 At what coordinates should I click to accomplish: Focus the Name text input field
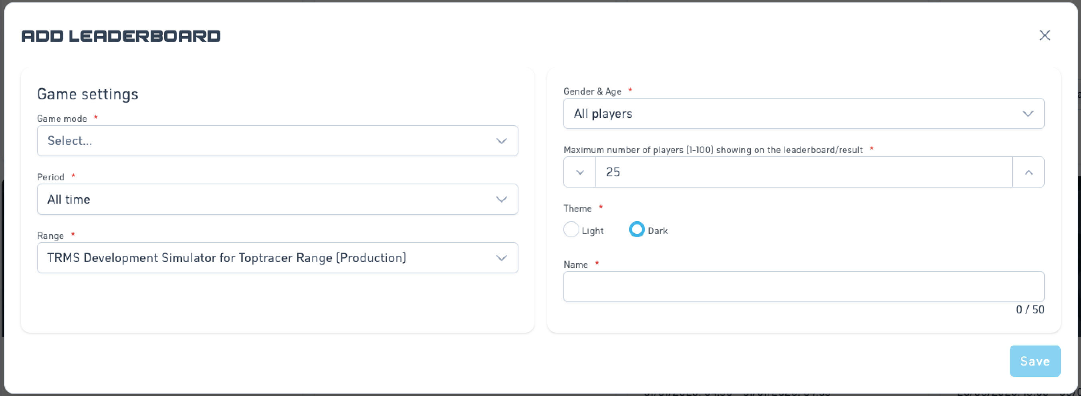[x=804, y=287]
